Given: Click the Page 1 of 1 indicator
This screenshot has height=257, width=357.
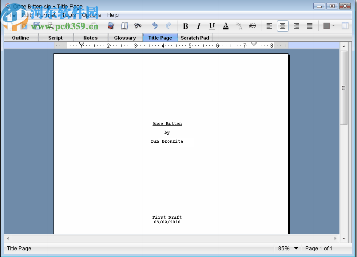Looking at the screenshot, I should point(319,248).
